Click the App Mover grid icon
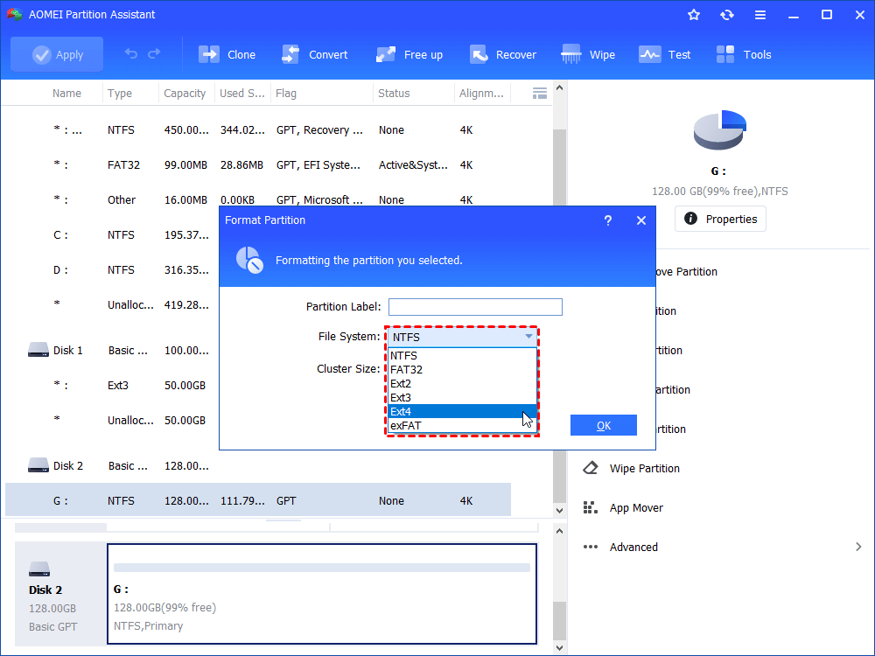This screenshot has width=875, height=656. (591, 507)
